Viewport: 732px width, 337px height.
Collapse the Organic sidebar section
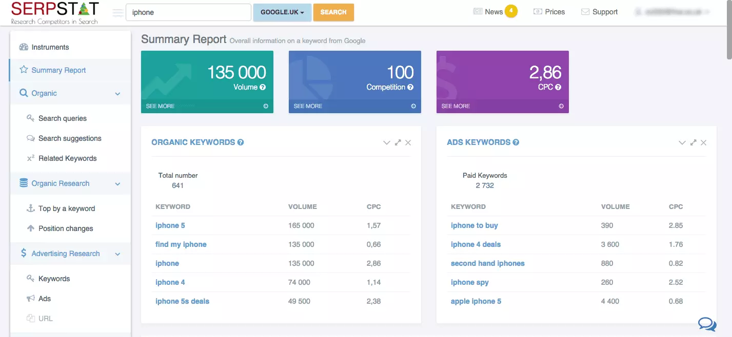point(117,94)
